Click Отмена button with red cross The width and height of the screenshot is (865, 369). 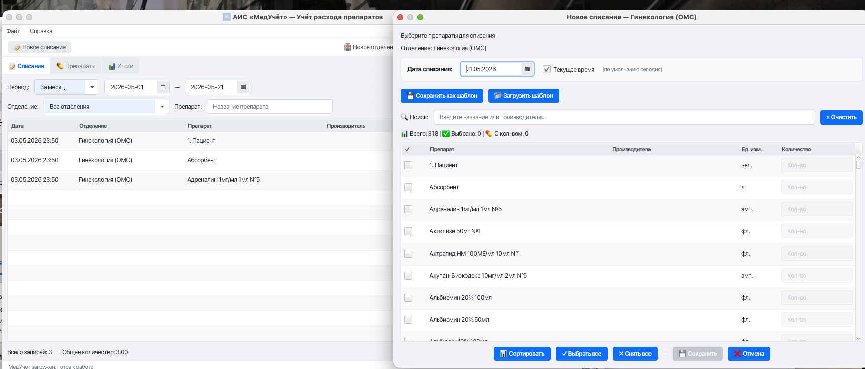tap(749, 354)
